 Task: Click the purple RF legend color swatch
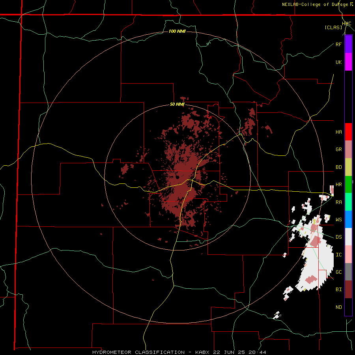coord(348,44)
